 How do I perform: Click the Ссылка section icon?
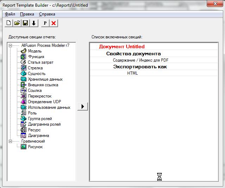(24, 90)
